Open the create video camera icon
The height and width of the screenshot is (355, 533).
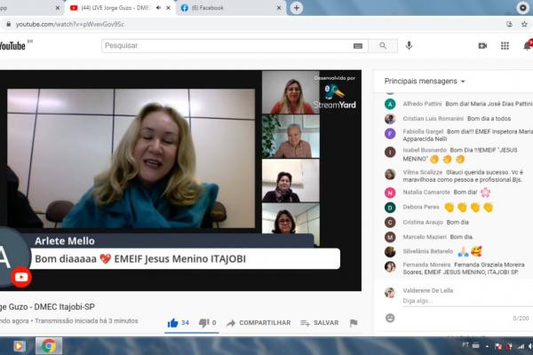pyautogui.click(x=482, y=45)
